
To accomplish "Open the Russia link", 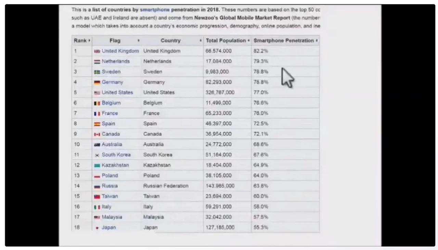I will [109, 186].
